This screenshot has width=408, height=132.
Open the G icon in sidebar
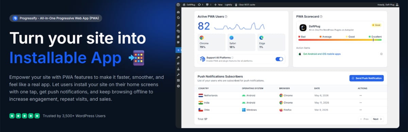tap(178, 17)
